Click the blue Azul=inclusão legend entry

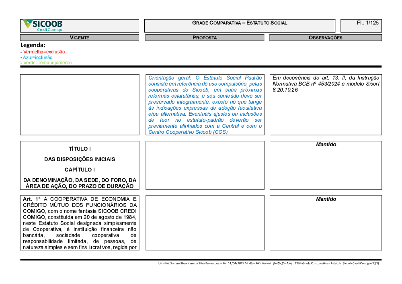click(x=37, y=57)
